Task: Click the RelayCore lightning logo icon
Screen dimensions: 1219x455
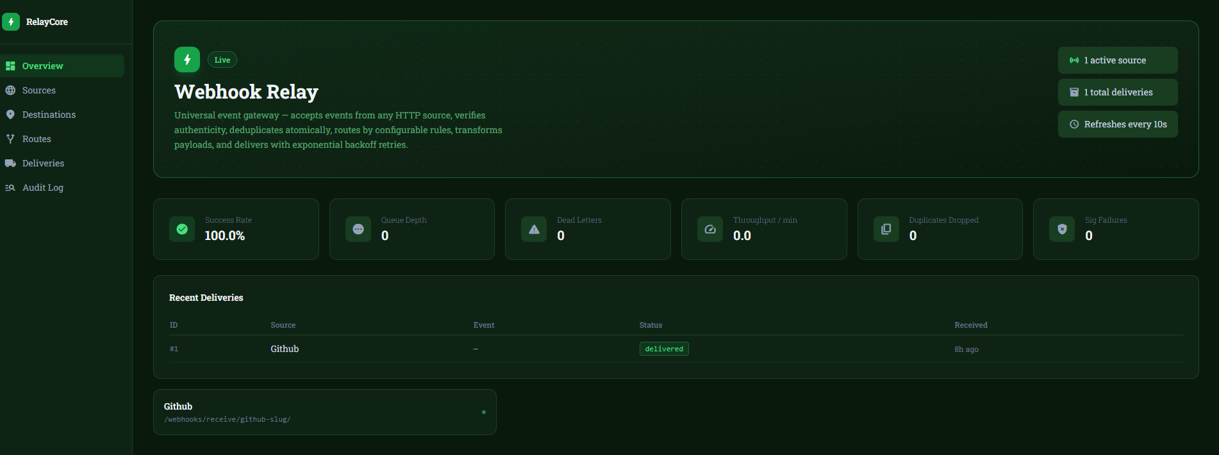Action: [11, 22]
